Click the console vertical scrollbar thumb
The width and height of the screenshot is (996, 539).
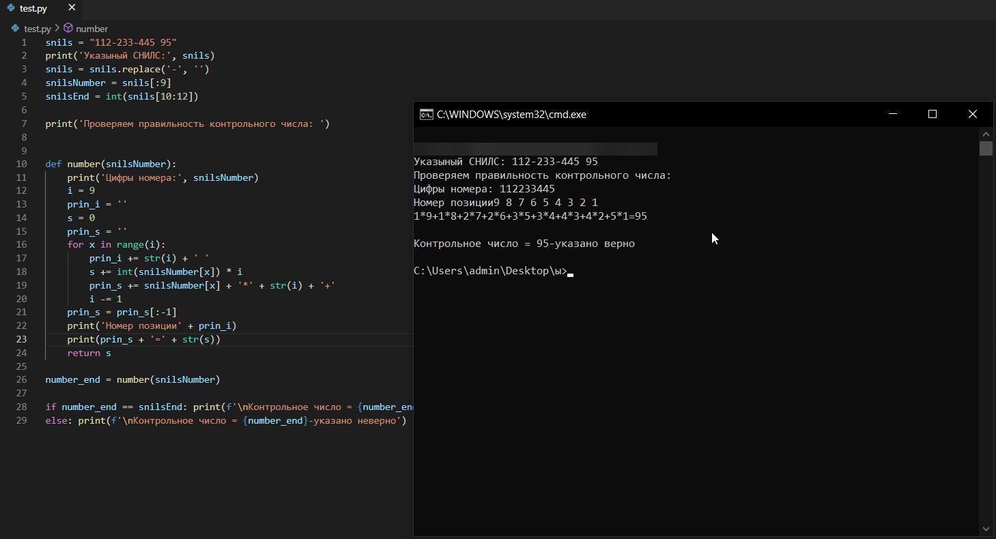[986, 149]
